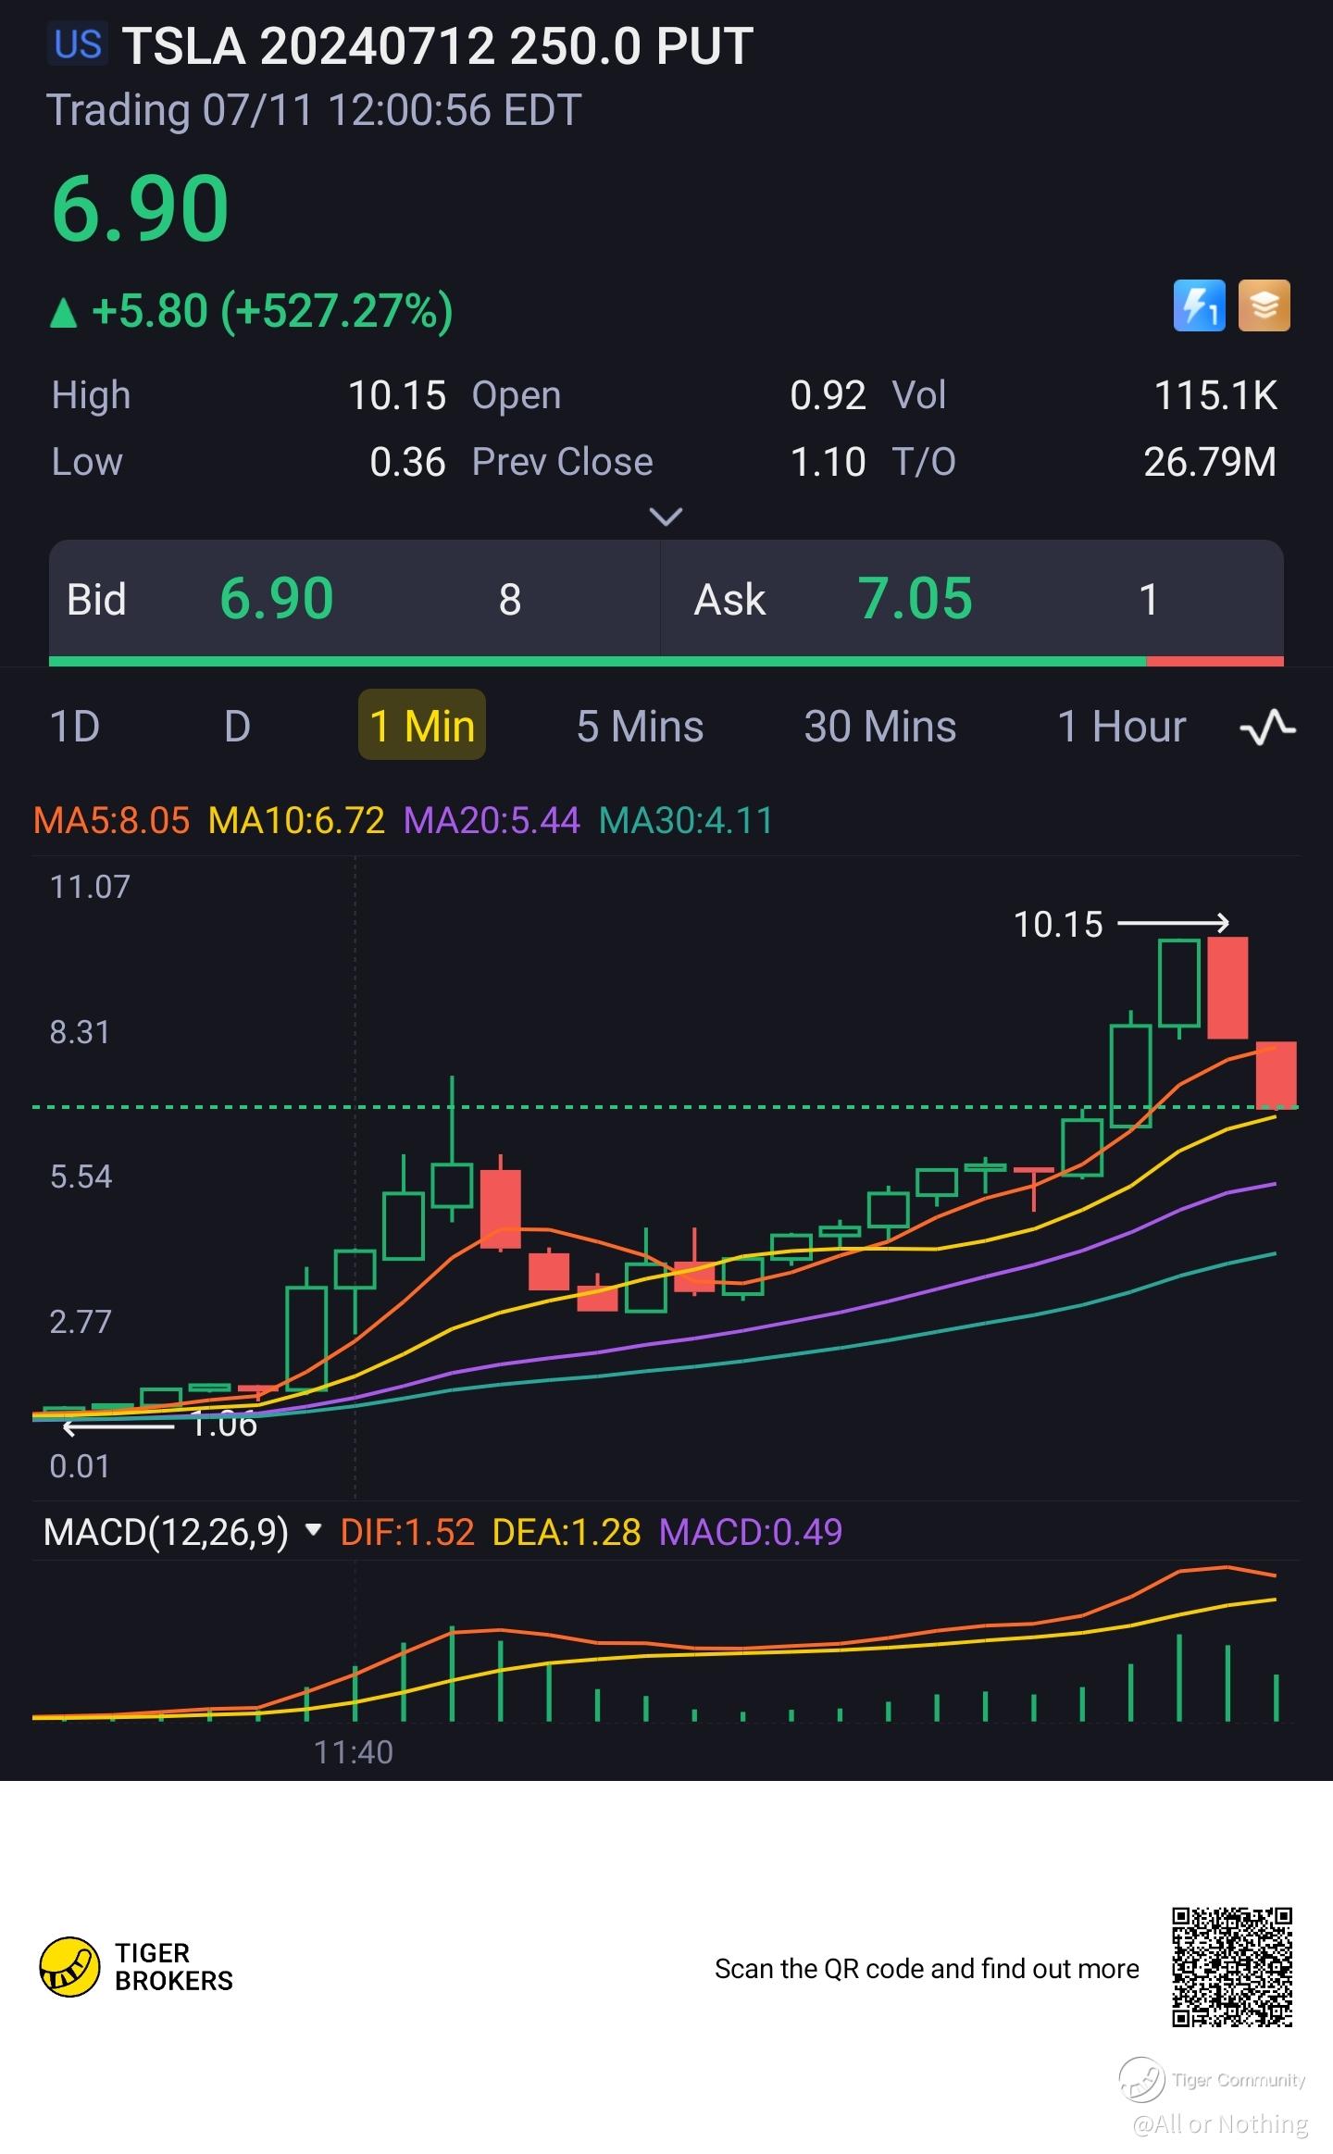Viewport: 1333px width, 2154px height.
Task: Tap the bid/ask ratio bar
Action: pos(666,661)
